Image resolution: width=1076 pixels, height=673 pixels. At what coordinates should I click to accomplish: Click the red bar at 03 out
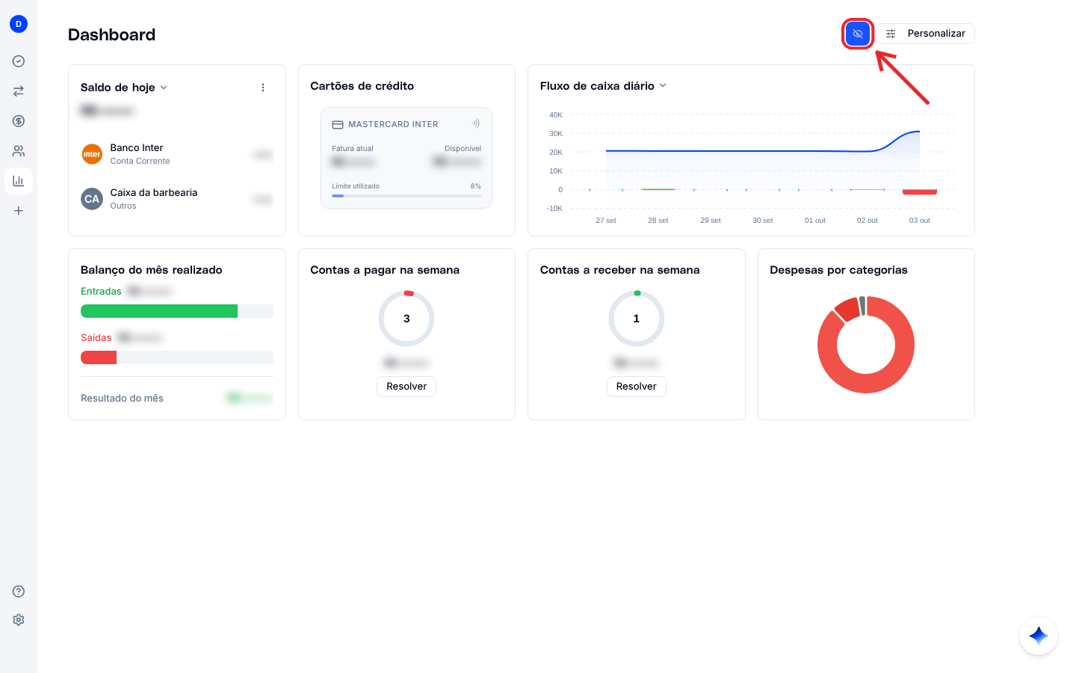point(920,192)
